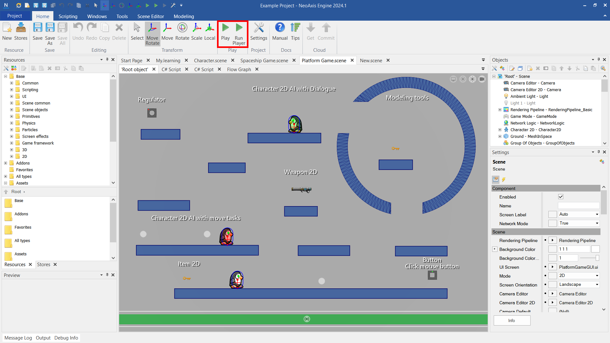Click the Play icon in the ribbon

coord(225,28)
